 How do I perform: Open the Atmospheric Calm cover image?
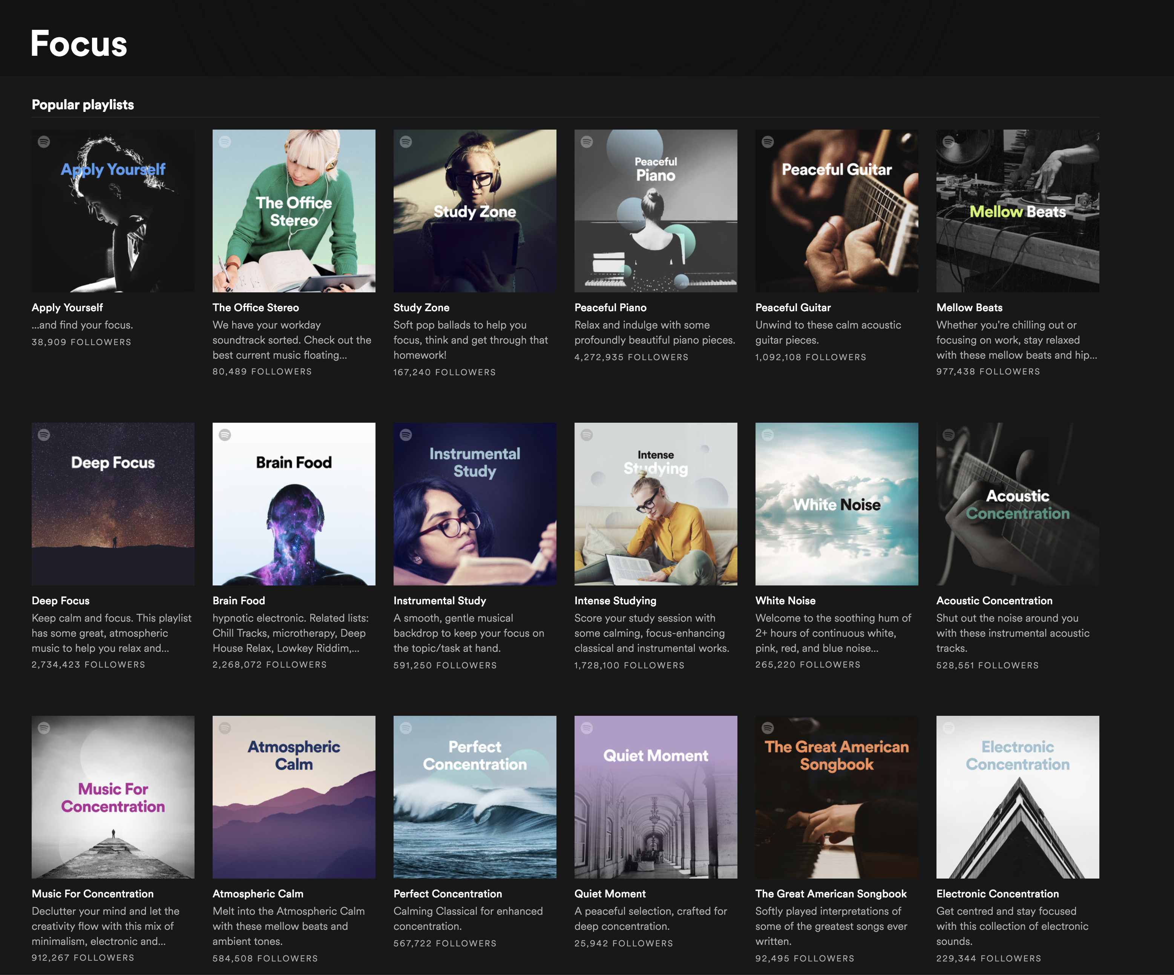click(x=294, y=797)
